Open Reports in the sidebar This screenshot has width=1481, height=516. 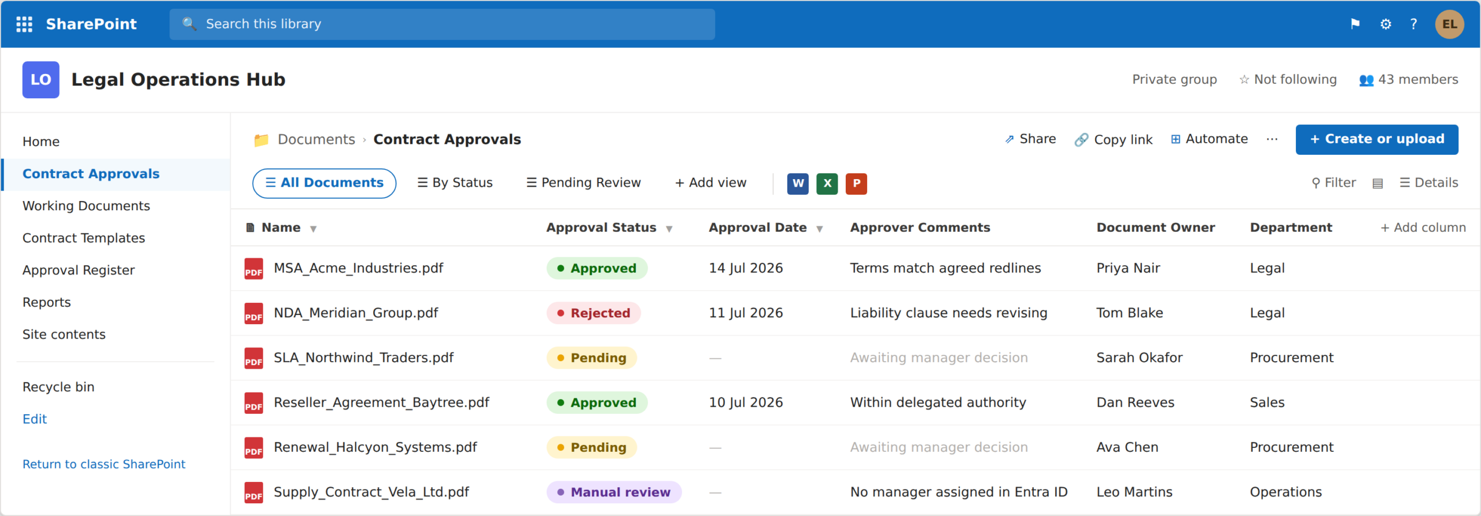coord(47,302)
